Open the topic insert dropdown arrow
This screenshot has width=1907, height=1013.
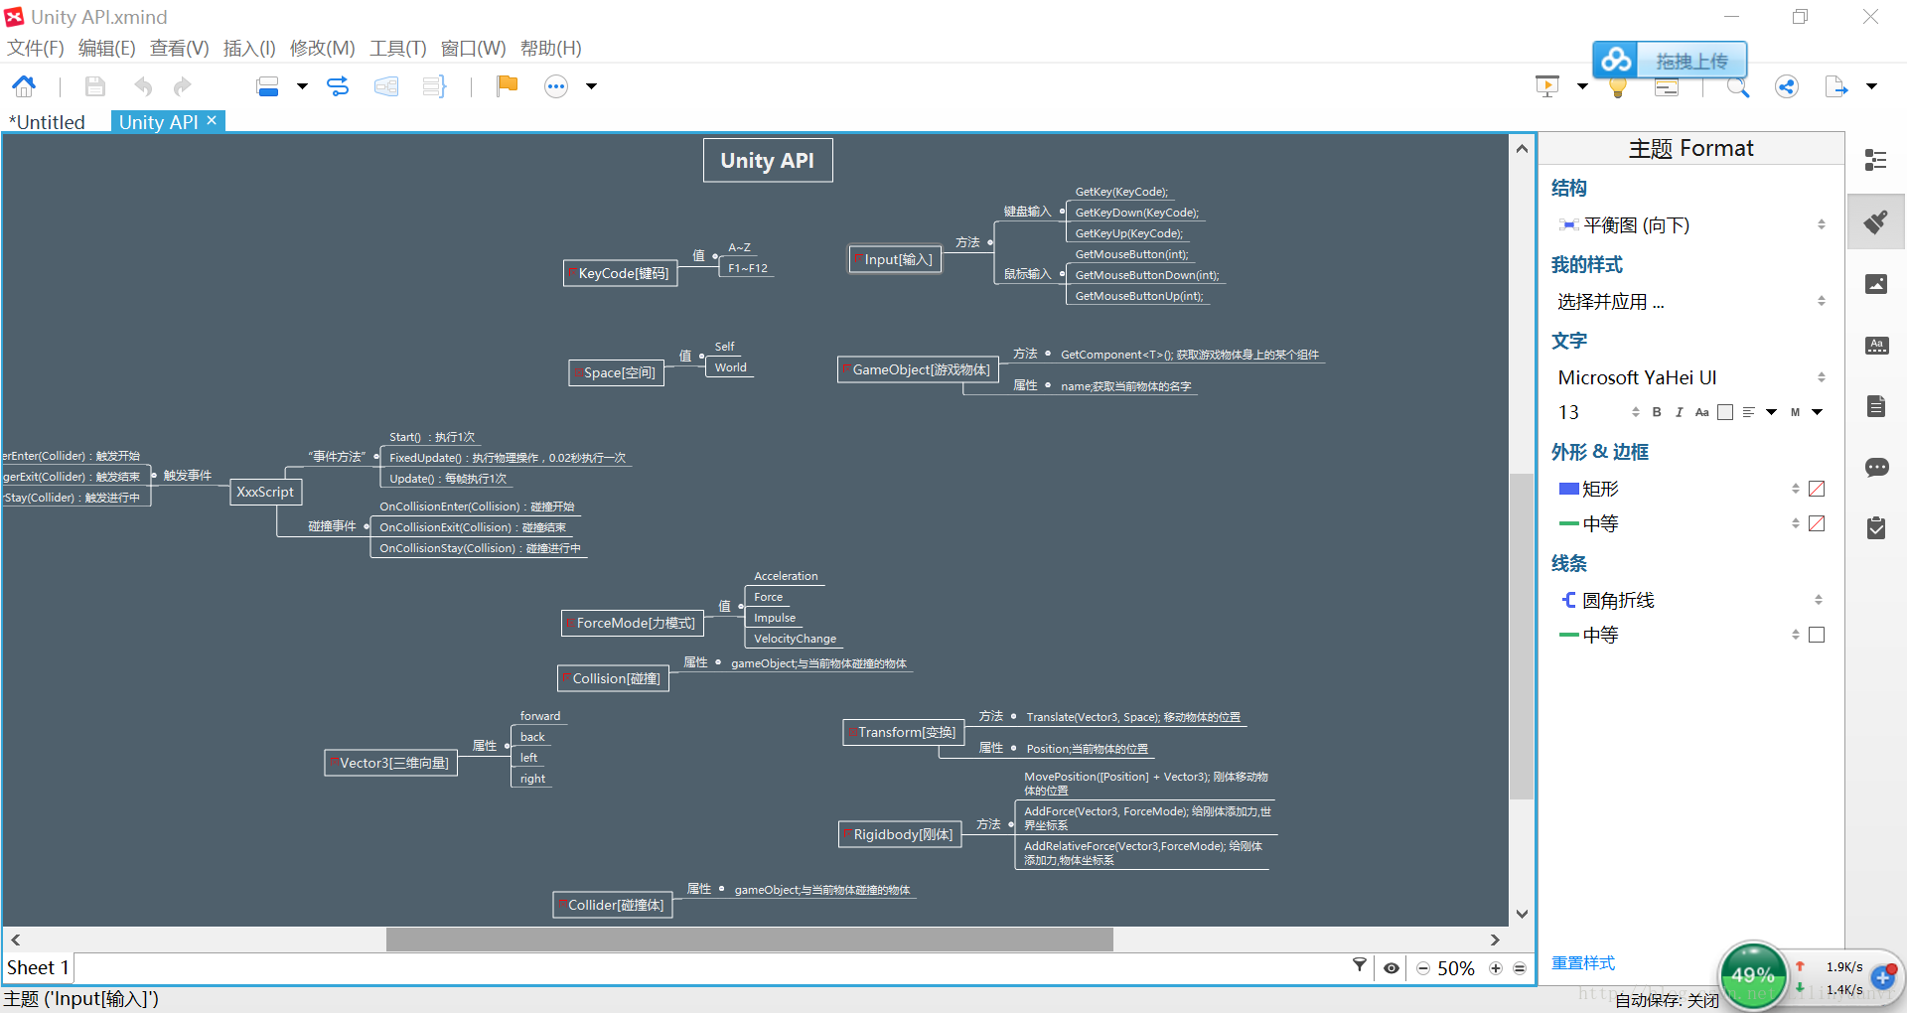point(302,86)
